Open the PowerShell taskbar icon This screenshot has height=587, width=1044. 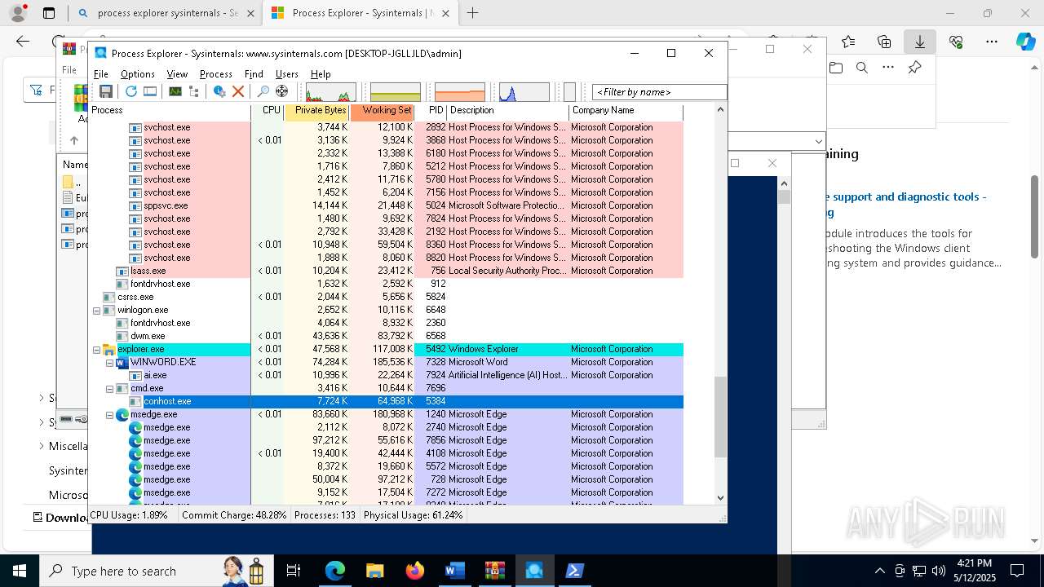tap(574, 571)
